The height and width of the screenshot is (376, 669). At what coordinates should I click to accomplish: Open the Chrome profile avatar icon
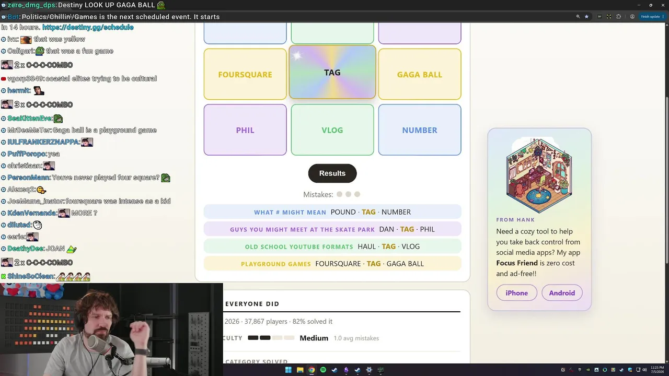632,17
